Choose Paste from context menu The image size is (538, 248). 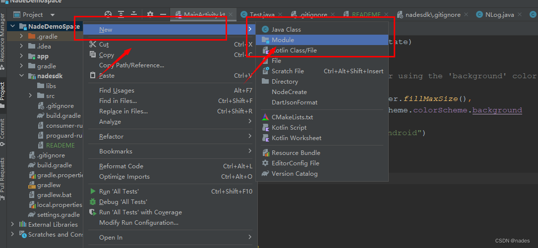170,75
